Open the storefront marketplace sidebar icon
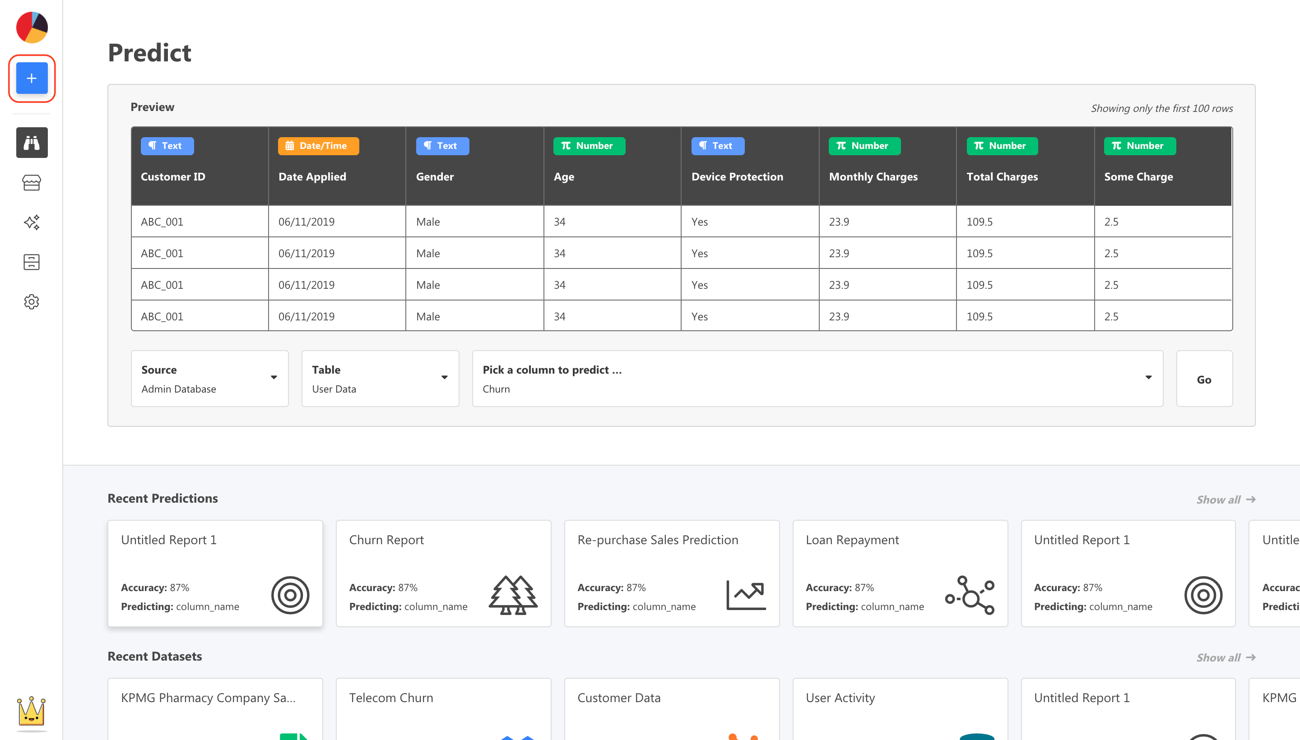The image size is (1300, 740). (x=32, y=182)
